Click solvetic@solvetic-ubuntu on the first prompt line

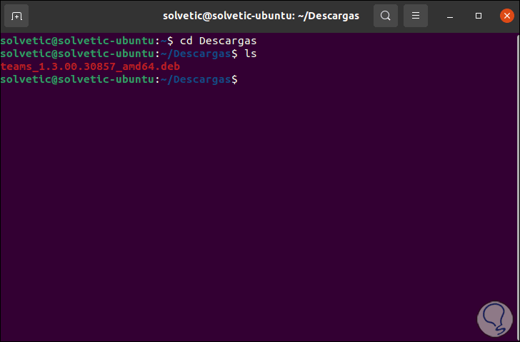click(78, 41)
